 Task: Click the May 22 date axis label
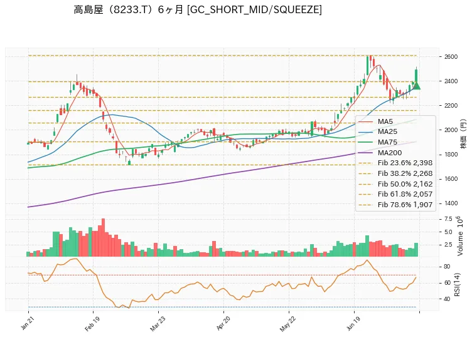coord(287,324)
